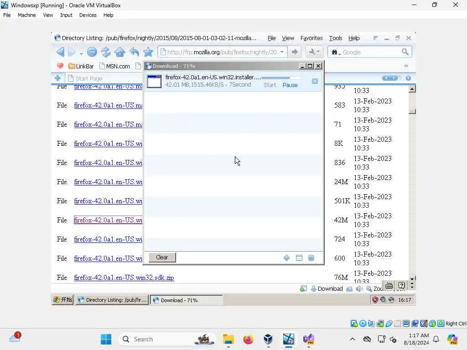Expand the bookmarks bar overflow chevron
This screenshot has height=350, width=467.
coord(406,66)
